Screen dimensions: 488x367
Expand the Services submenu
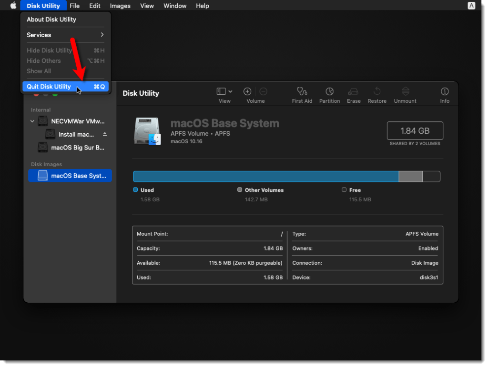click(x=65, y=35)
